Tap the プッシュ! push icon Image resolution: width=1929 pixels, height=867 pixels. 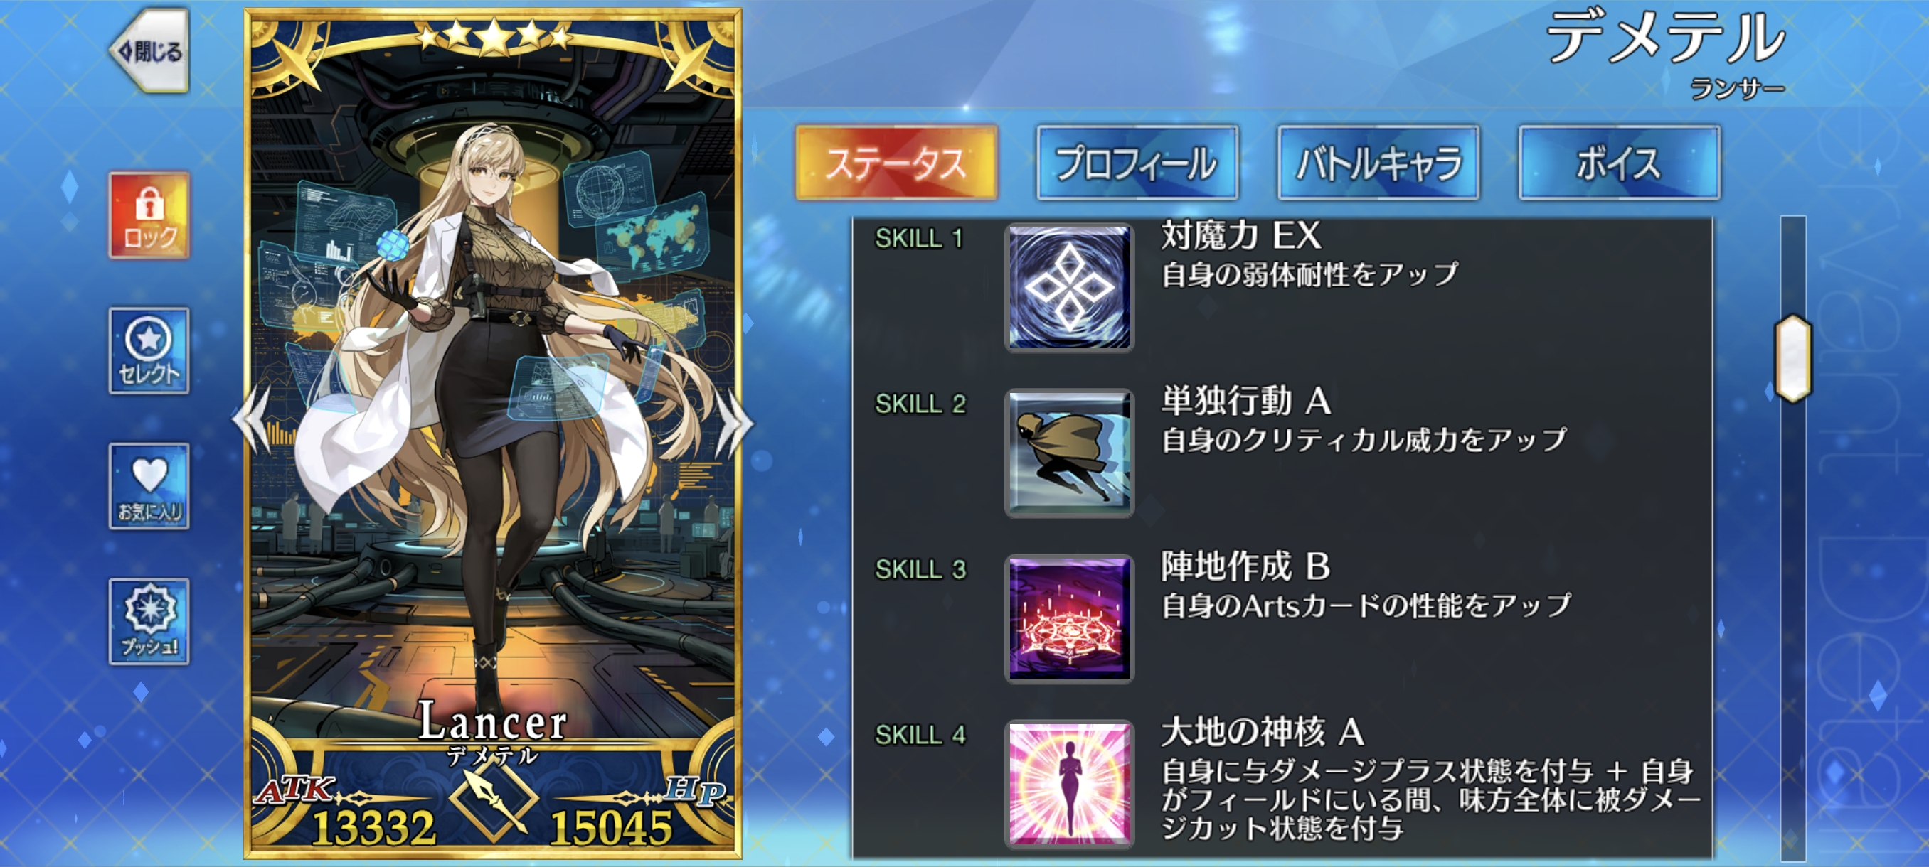pos(149,622)
